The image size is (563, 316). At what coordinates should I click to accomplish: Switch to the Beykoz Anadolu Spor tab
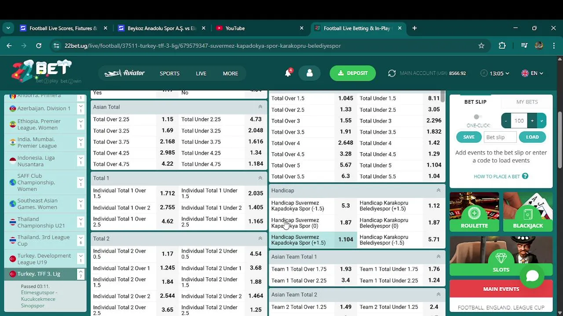[161, 28]
